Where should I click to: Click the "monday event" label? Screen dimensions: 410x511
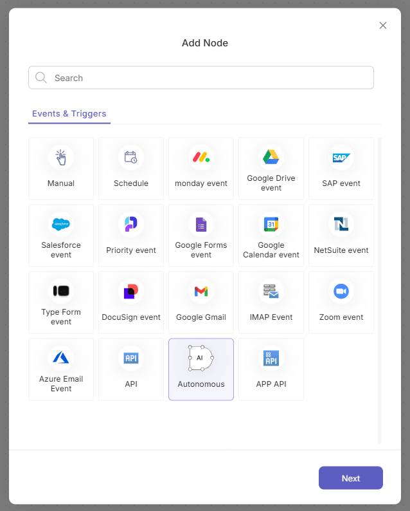(x=201, y=183)
